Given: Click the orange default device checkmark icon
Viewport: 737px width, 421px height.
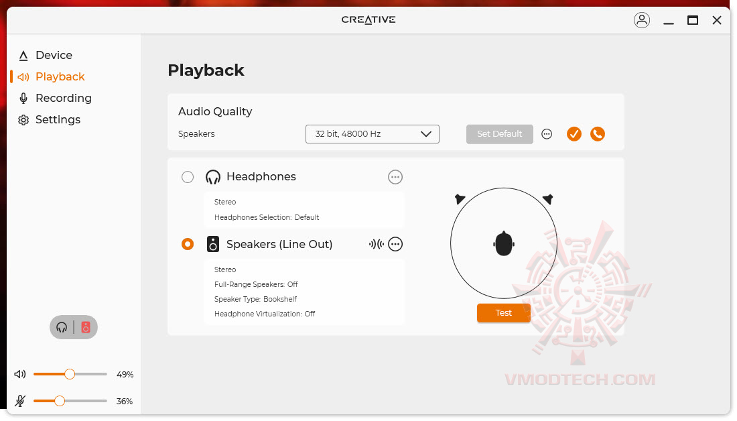Looking at the screenshot, I should click(x=574, y=134).
